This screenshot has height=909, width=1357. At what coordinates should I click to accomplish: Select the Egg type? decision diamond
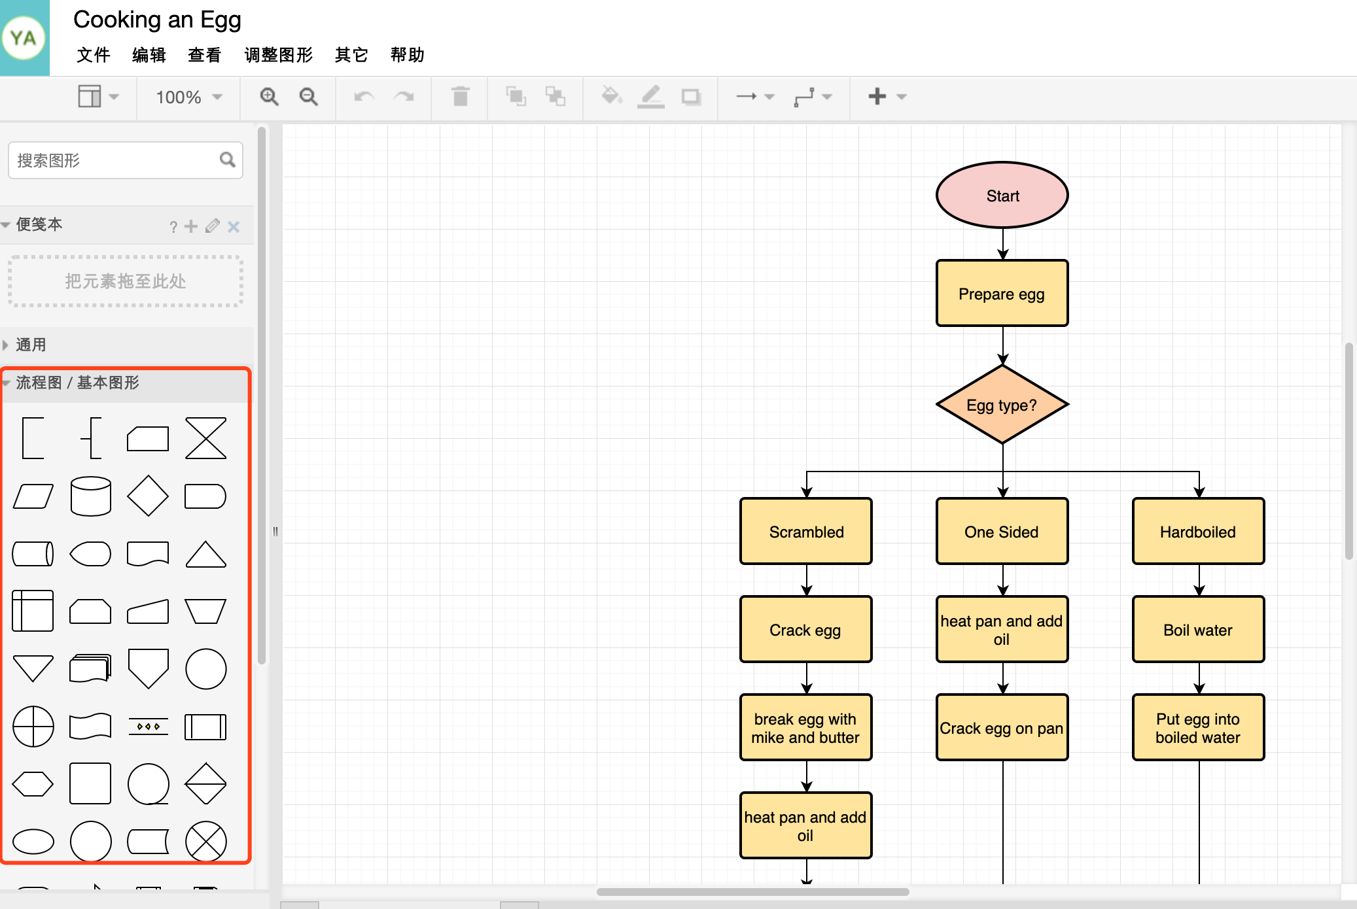click(1002, 405)
